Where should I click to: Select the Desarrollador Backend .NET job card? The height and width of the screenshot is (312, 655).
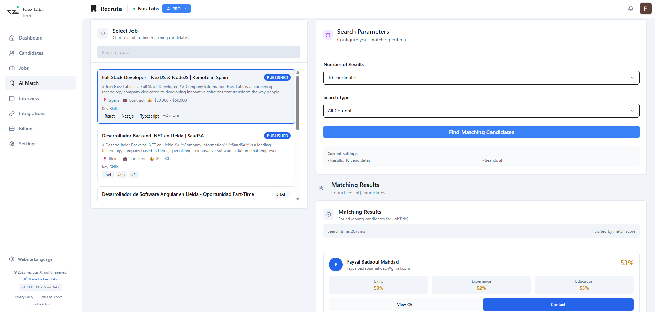point(196,155)
